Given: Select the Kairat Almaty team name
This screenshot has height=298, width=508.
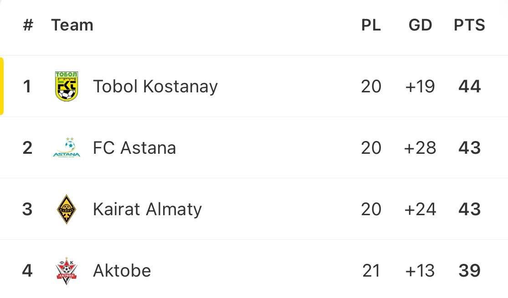Looking at the screenshot, I should 147,209.
